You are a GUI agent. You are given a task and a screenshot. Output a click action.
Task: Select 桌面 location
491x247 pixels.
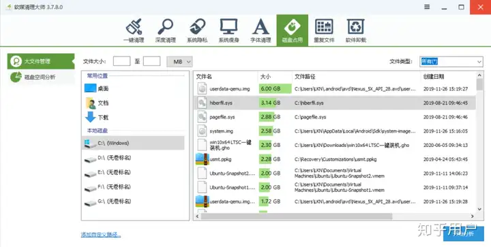(133, 88)
